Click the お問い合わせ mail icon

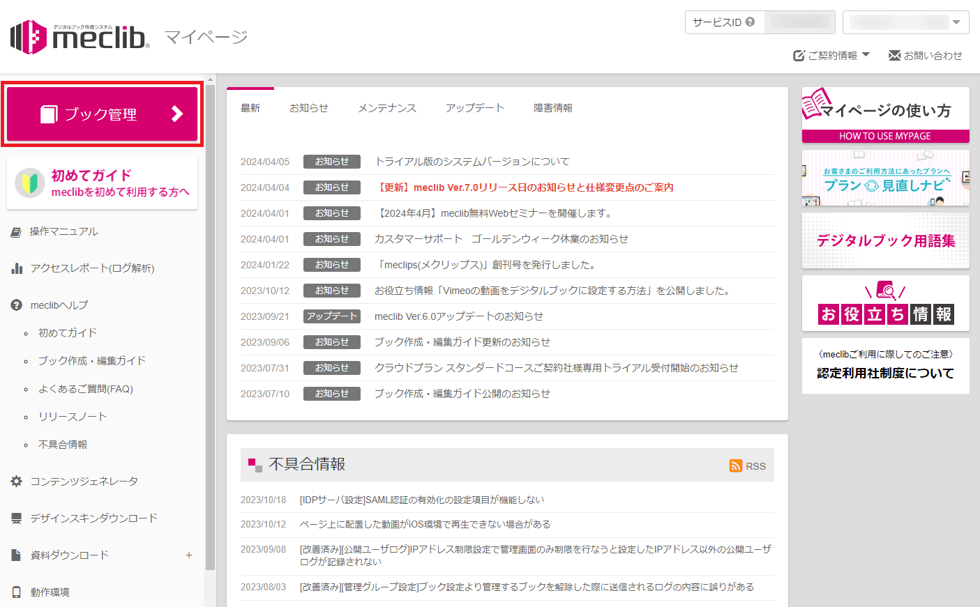[896, 55]
